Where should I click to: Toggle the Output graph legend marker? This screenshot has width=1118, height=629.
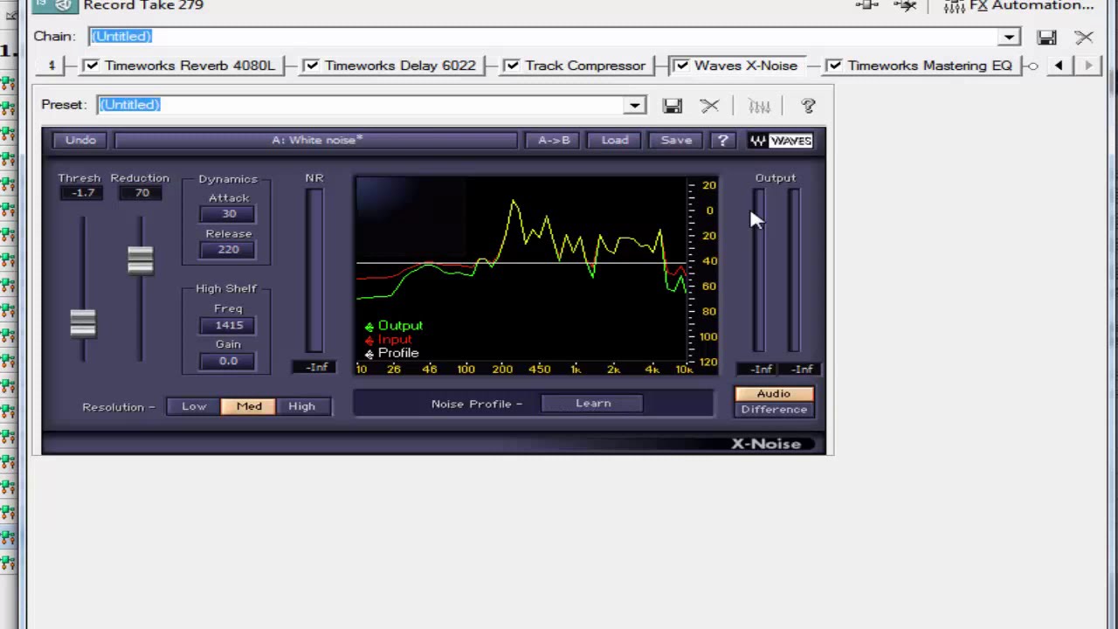(369, 326)
